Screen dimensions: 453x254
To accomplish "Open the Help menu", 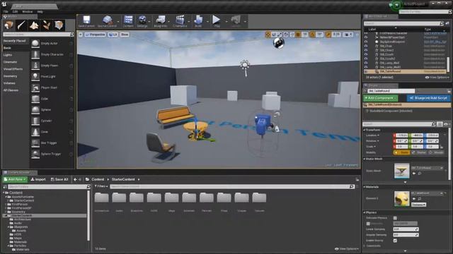I will pyautogui.click(x=40, y=12).
